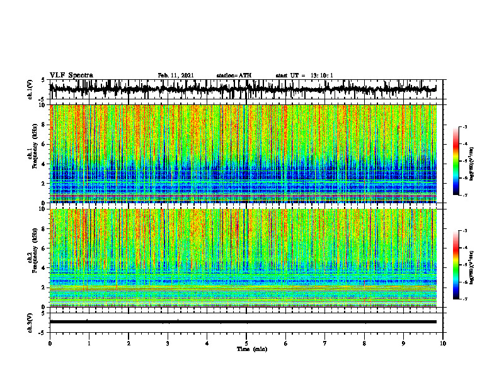This screenshot has width=499, height=385.
Task: Click the ch.1 color bar label log(PSD)
Action: (x=473, y=164)
